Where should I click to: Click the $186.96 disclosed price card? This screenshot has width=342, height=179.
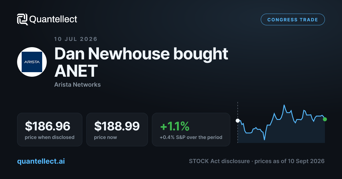[x=50, y=130]
